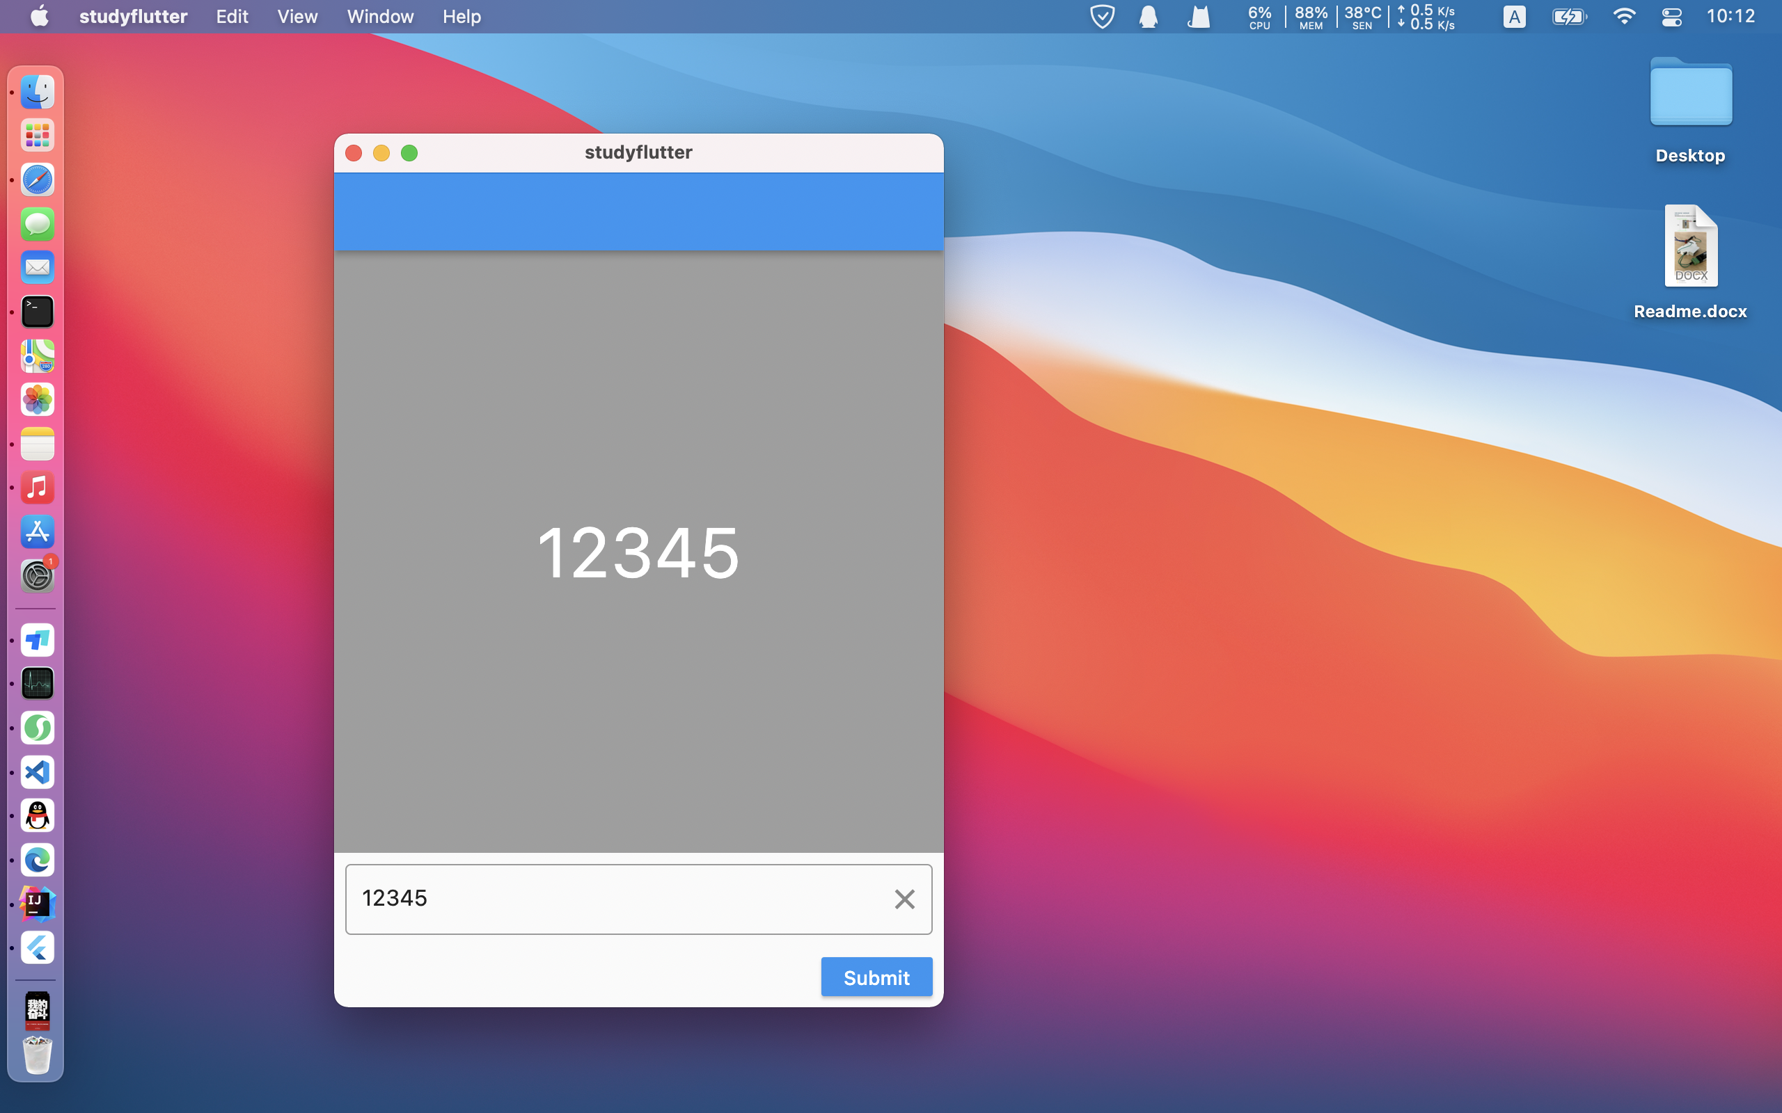Select the Desktop folder icon
This screenshot has height=1113, width=1782.
click(1691, 93)
